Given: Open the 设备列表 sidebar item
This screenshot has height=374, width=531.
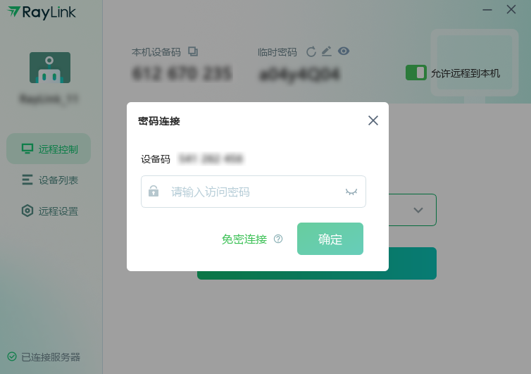Looking at the screenshot, I should pos(49,180).
